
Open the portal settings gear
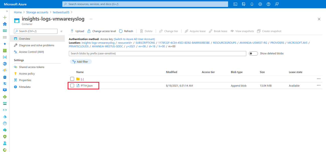(260, 4)
